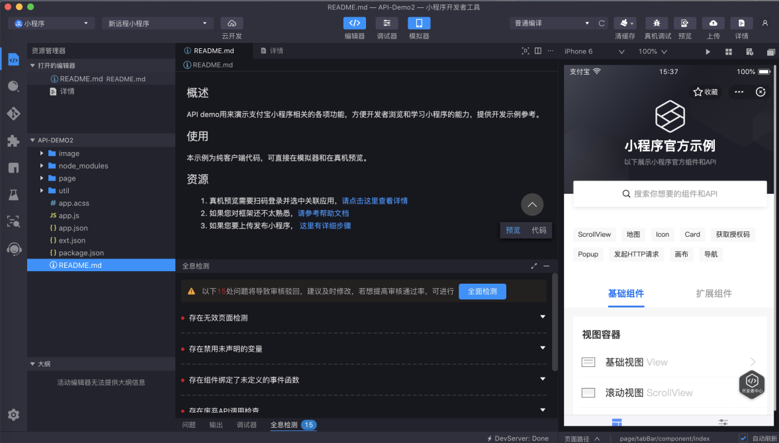The height and width of the screenshot is (443, 779).
Task: Open the iPhone 6 device dropdown
Action: pyautogui.click(x=594, y=52)
